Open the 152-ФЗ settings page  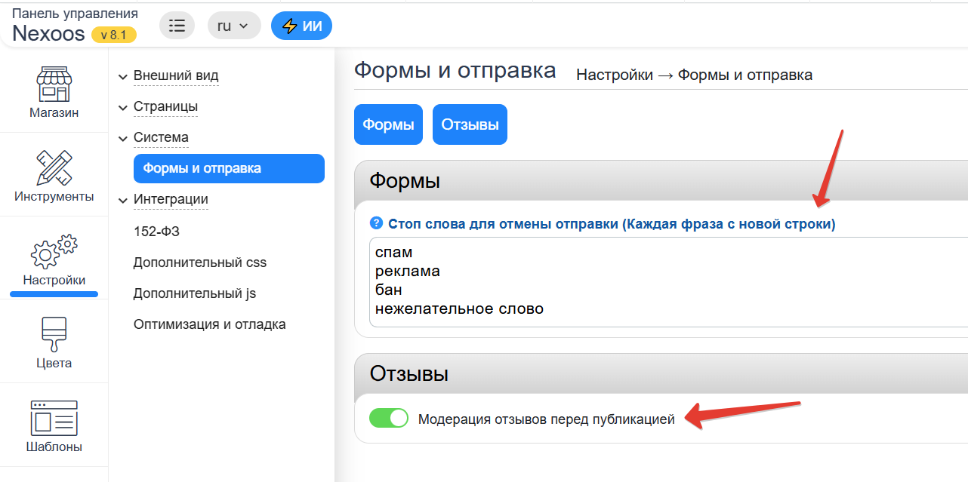[156, 232]
